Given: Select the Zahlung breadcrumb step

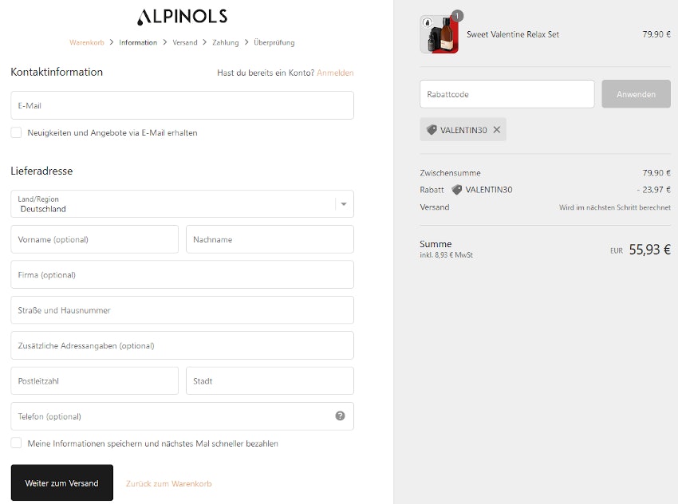Looking at the screenshot, I should (x=226, y=42).
